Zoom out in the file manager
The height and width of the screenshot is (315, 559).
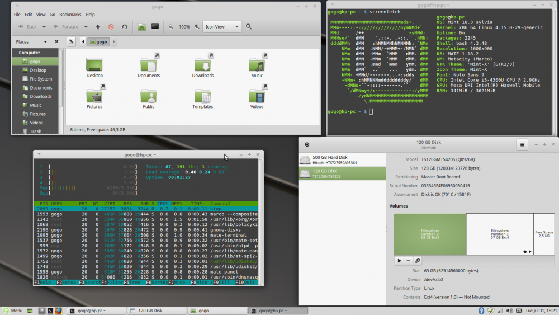171,27
